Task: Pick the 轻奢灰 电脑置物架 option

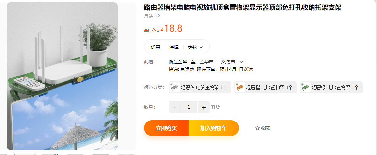Action: [200, 87]
